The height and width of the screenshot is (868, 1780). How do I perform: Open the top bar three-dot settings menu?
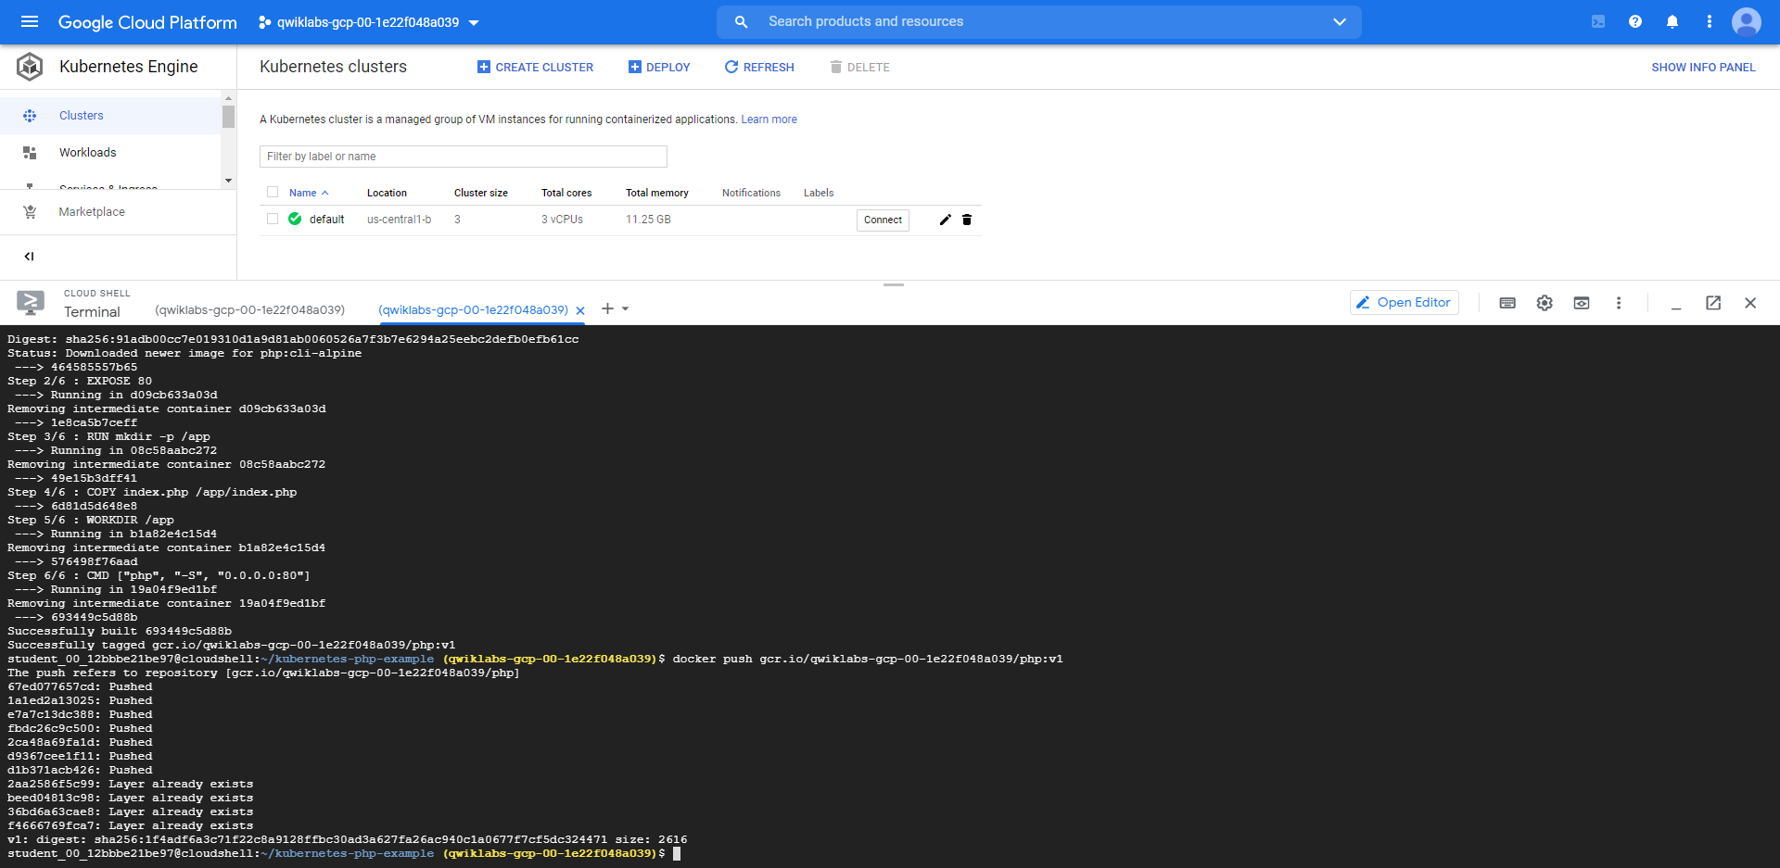pyautogui.click(x=1710, y=21)
